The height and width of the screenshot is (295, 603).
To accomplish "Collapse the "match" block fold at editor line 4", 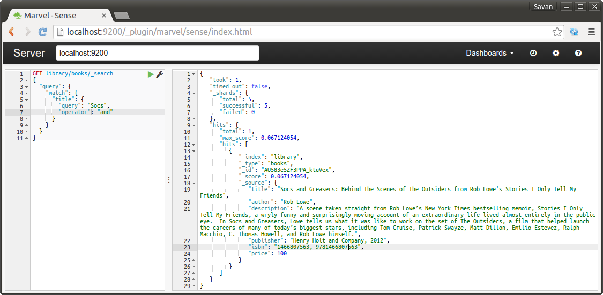I will coord(26,93).
